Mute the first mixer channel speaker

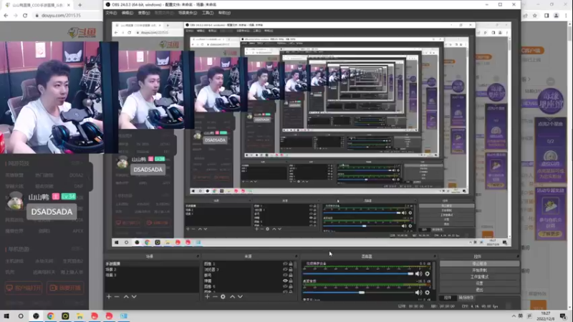[x=419, y=274]
